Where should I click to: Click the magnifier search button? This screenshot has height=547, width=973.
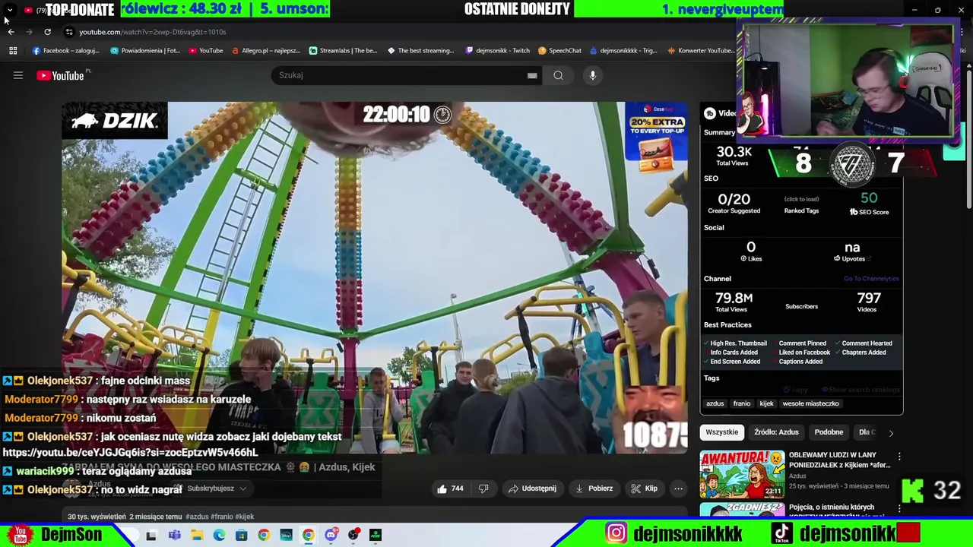[558, 75]
